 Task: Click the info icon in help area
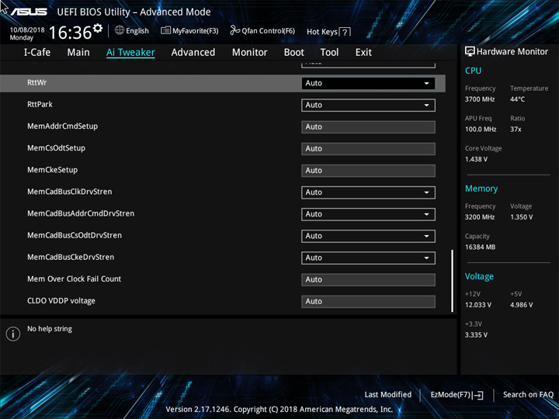(x=13, y=334)
